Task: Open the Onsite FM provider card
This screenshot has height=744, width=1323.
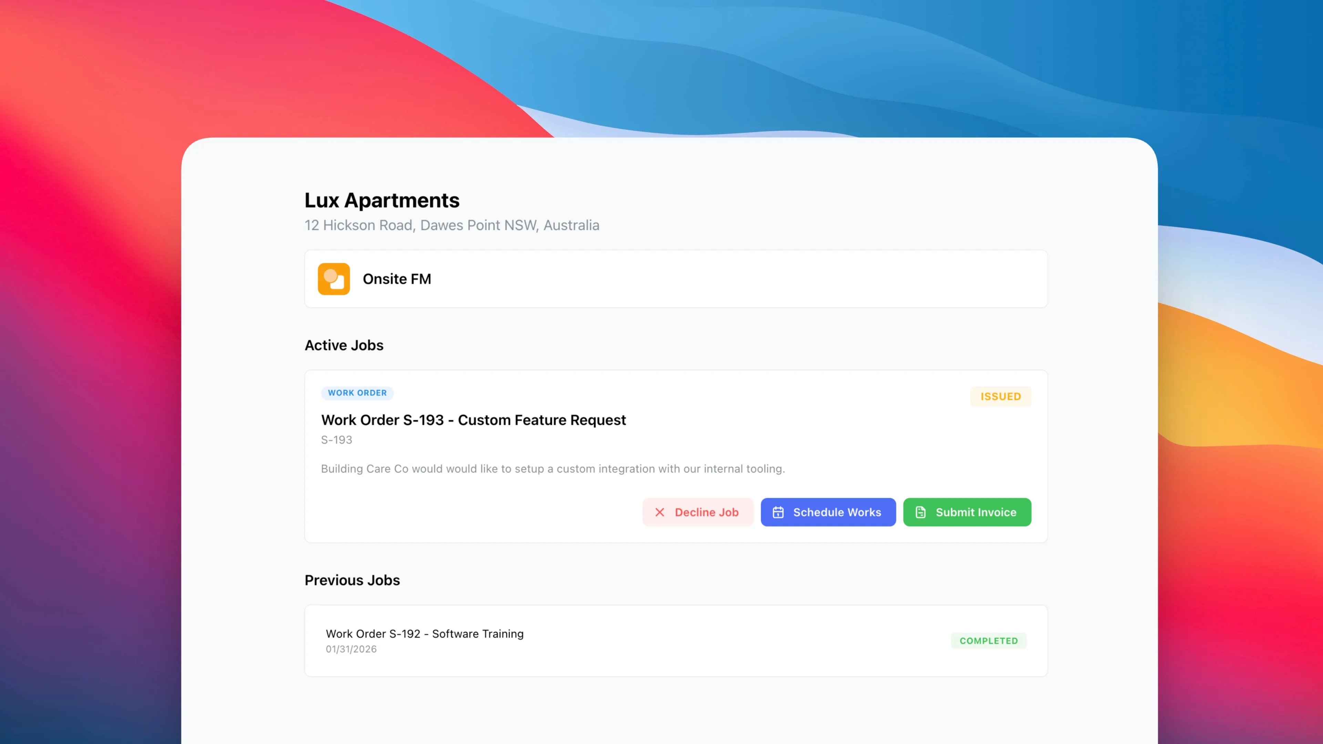Action: [x=675, y=279]
